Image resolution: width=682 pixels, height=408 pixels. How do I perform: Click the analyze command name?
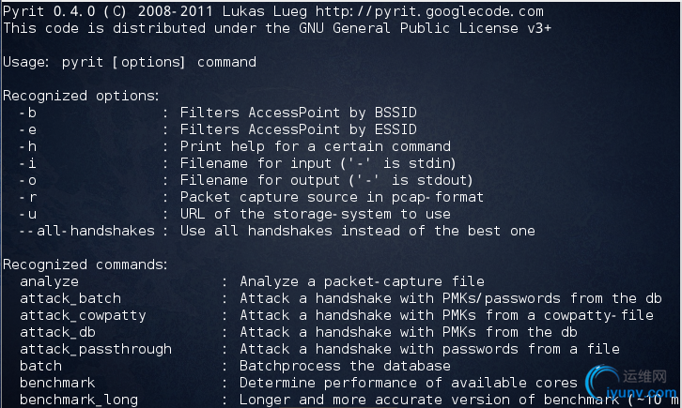[x=49, y=282]
